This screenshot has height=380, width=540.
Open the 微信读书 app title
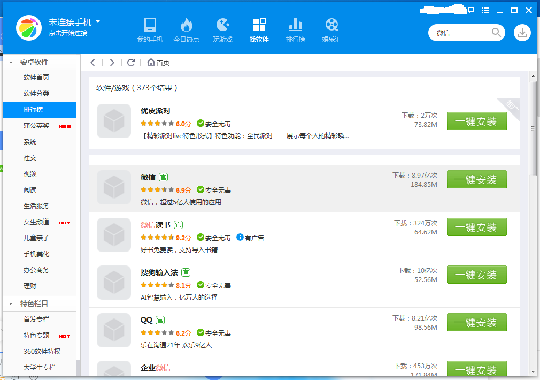[156, 225]
